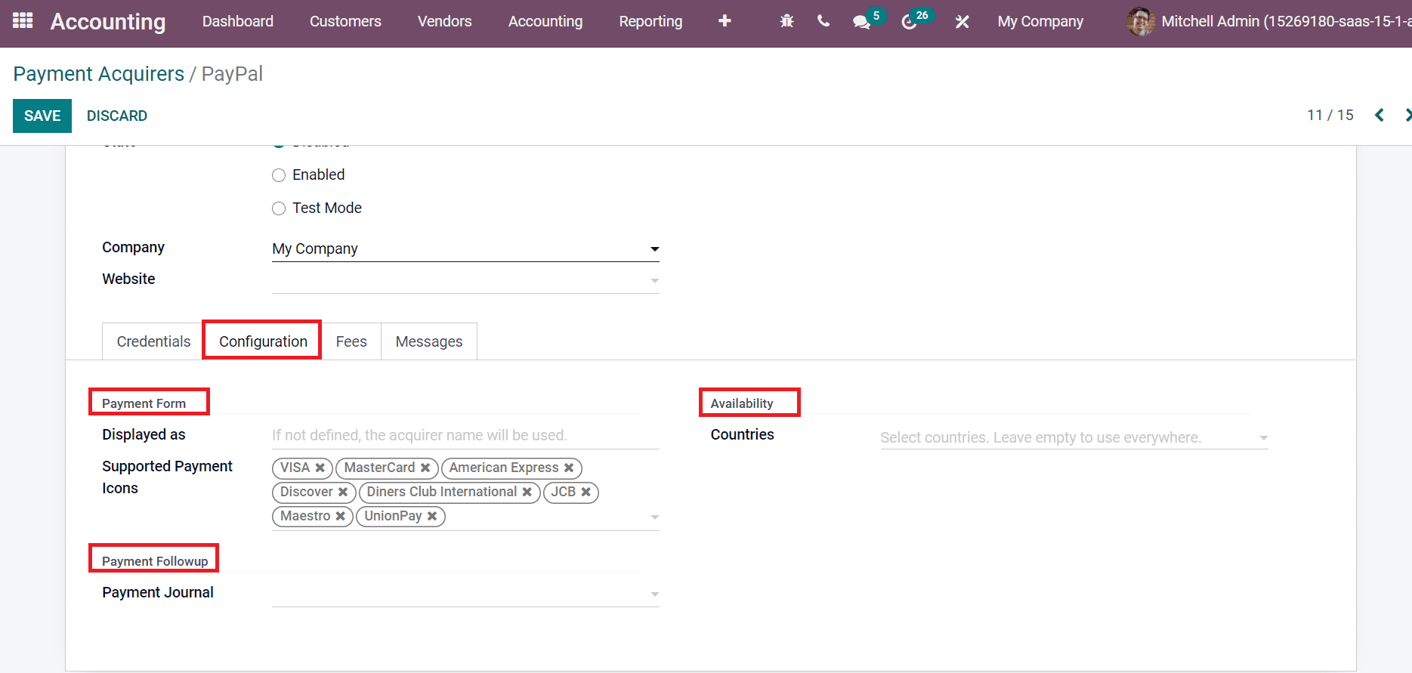
Task: Click the Payment Journal field
Action: pyautogui.click(x=465, y=594)
